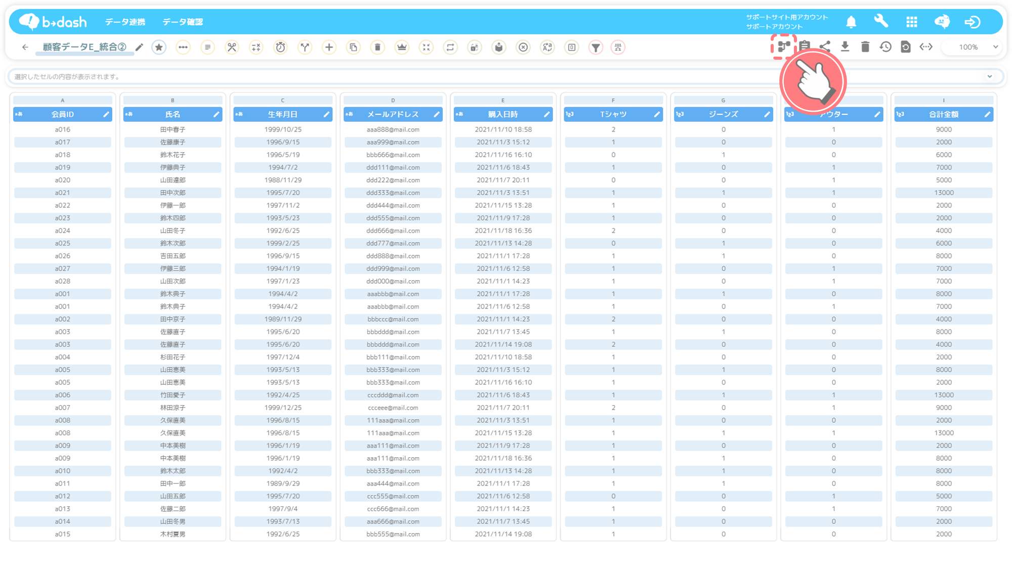This screenshot has height=569, width=1012.
Task: Click the circled X icon in the toolbar
Action: pyautogui.click(x=523, y=47)
